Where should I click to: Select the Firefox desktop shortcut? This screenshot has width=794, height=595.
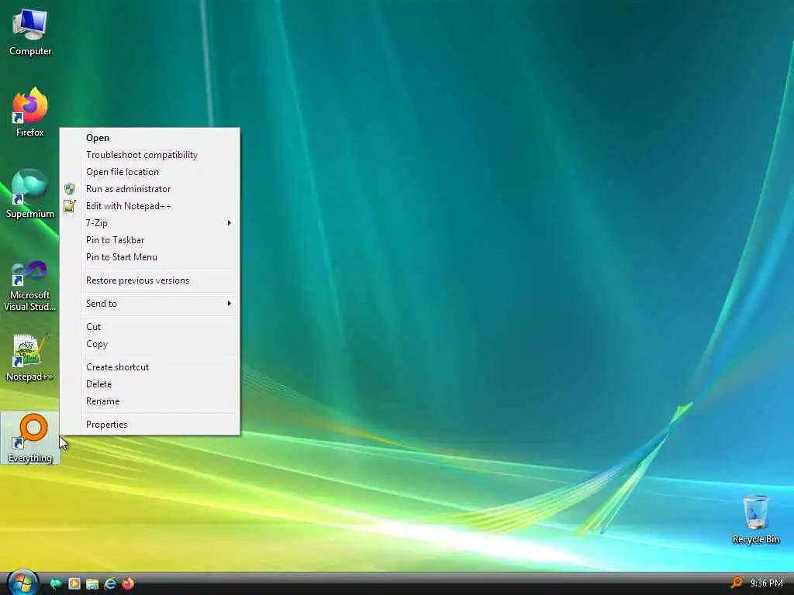[30, 112]
